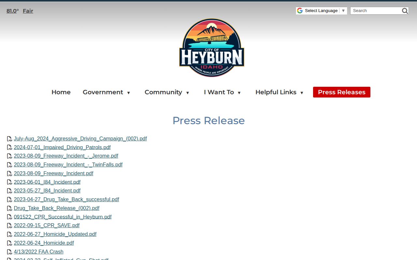Open the 4/13/2022 FAA Crash link

pyautogui.click(x=38, y=252)
